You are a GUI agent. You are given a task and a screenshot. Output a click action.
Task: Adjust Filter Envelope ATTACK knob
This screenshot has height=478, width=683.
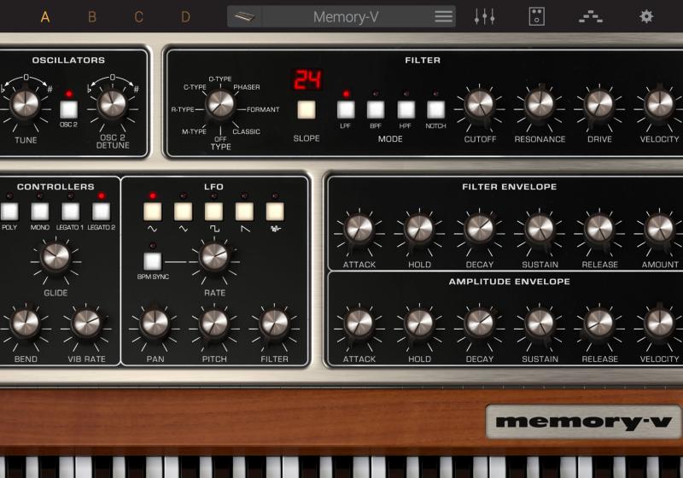coord(359,229)
